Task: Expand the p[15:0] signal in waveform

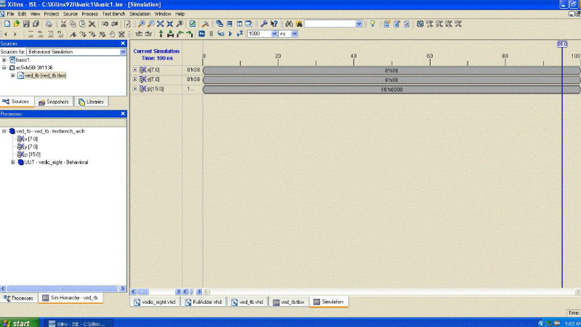Action: coord(135,89)
